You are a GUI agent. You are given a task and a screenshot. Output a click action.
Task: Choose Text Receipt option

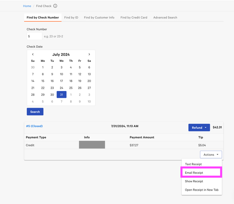(x=193, y=164)
